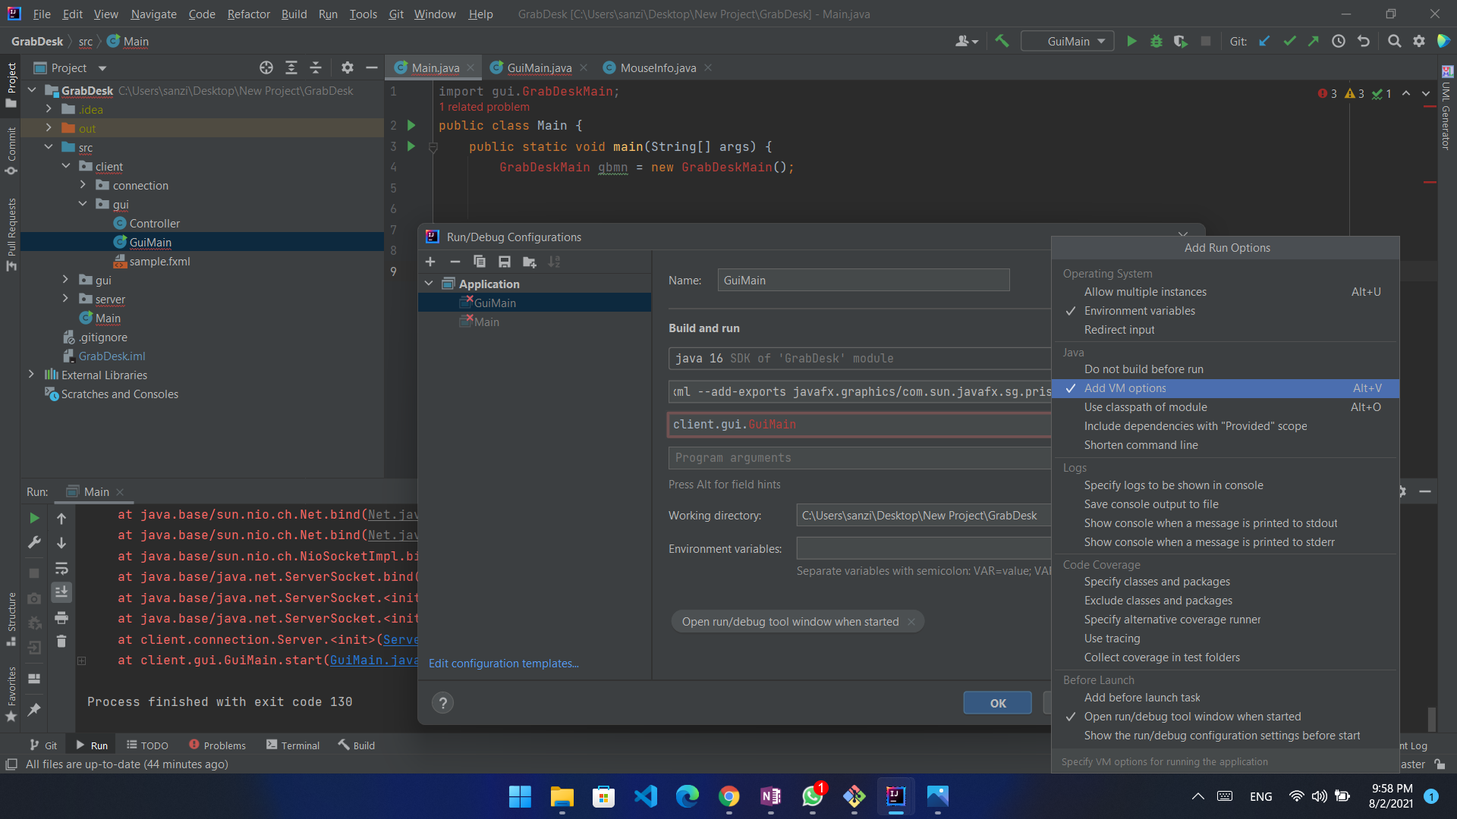
Task: Commit changes with green checkmark
Action: (1289, 42)
